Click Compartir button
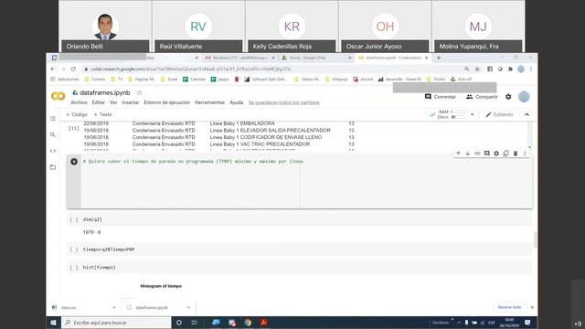 coord(482,97)
